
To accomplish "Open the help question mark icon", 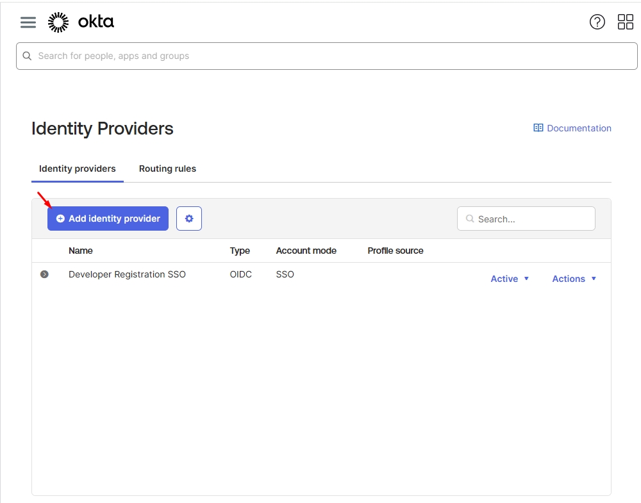I will 597,22.
